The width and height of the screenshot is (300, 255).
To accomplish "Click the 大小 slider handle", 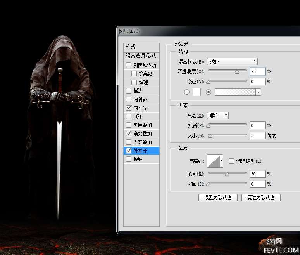I will tap(210, 136).
